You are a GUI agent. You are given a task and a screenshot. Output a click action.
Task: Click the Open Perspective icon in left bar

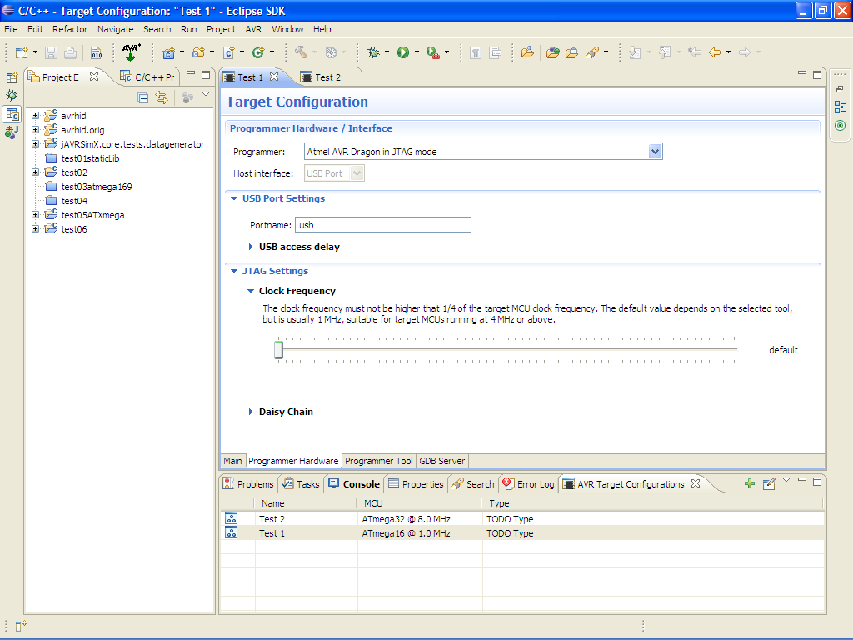(12, 77)
